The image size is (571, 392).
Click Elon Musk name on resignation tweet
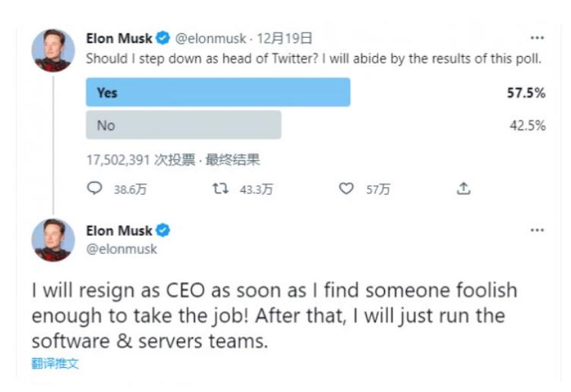coord(119,230)
